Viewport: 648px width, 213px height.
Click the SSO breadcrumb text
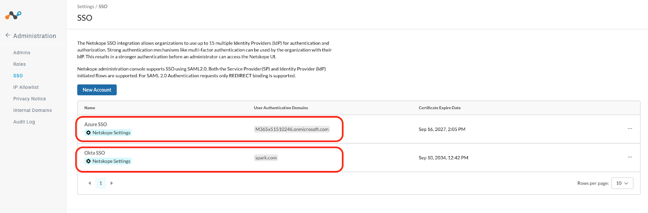(x=103, y=6)
